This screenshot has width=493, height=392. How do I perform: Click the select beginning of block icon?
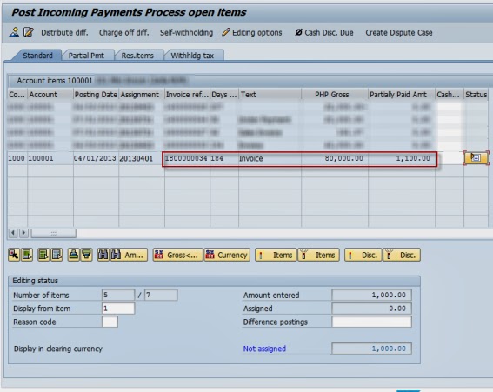[27, 255]
